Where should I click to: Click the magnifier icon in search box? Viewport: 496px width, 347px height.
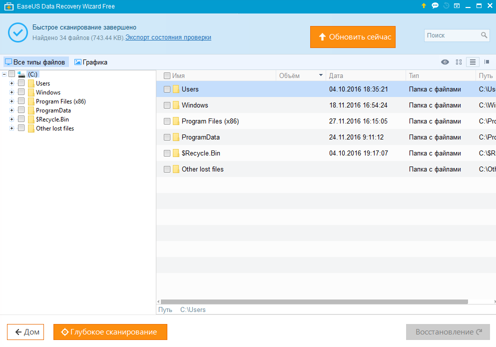click(484, 35)
